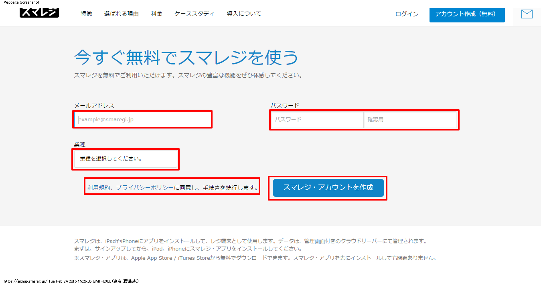This screenshot has width=541, height=283.
Task: Click アカウント作成（無料） button
Action: pos(467,14)
